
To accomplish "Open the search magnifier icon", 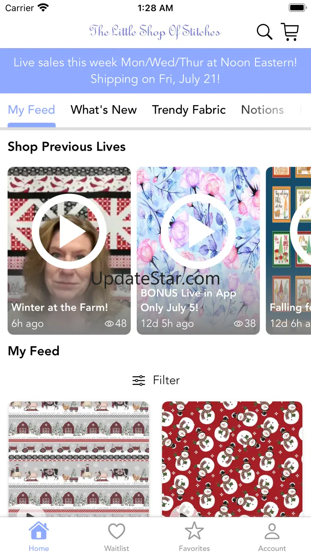I will (x=264, y=32).
